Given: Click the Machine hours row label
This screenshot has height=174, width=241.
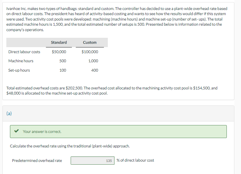Looking at the screenshot, I should click(x=21, y=61).
